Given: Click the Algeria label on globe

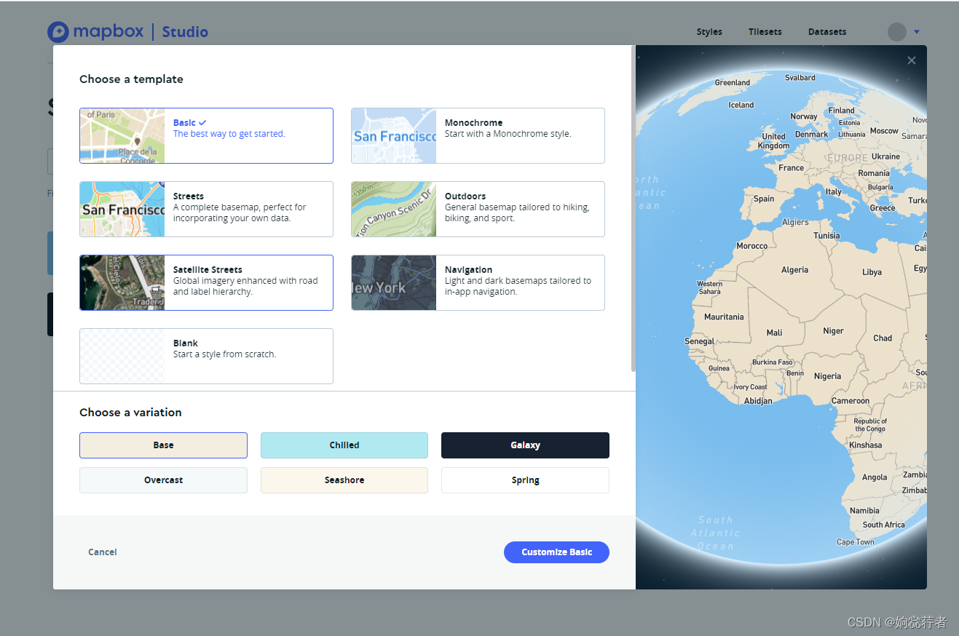Looking at the screenshot, I should (x=794, y=270).
